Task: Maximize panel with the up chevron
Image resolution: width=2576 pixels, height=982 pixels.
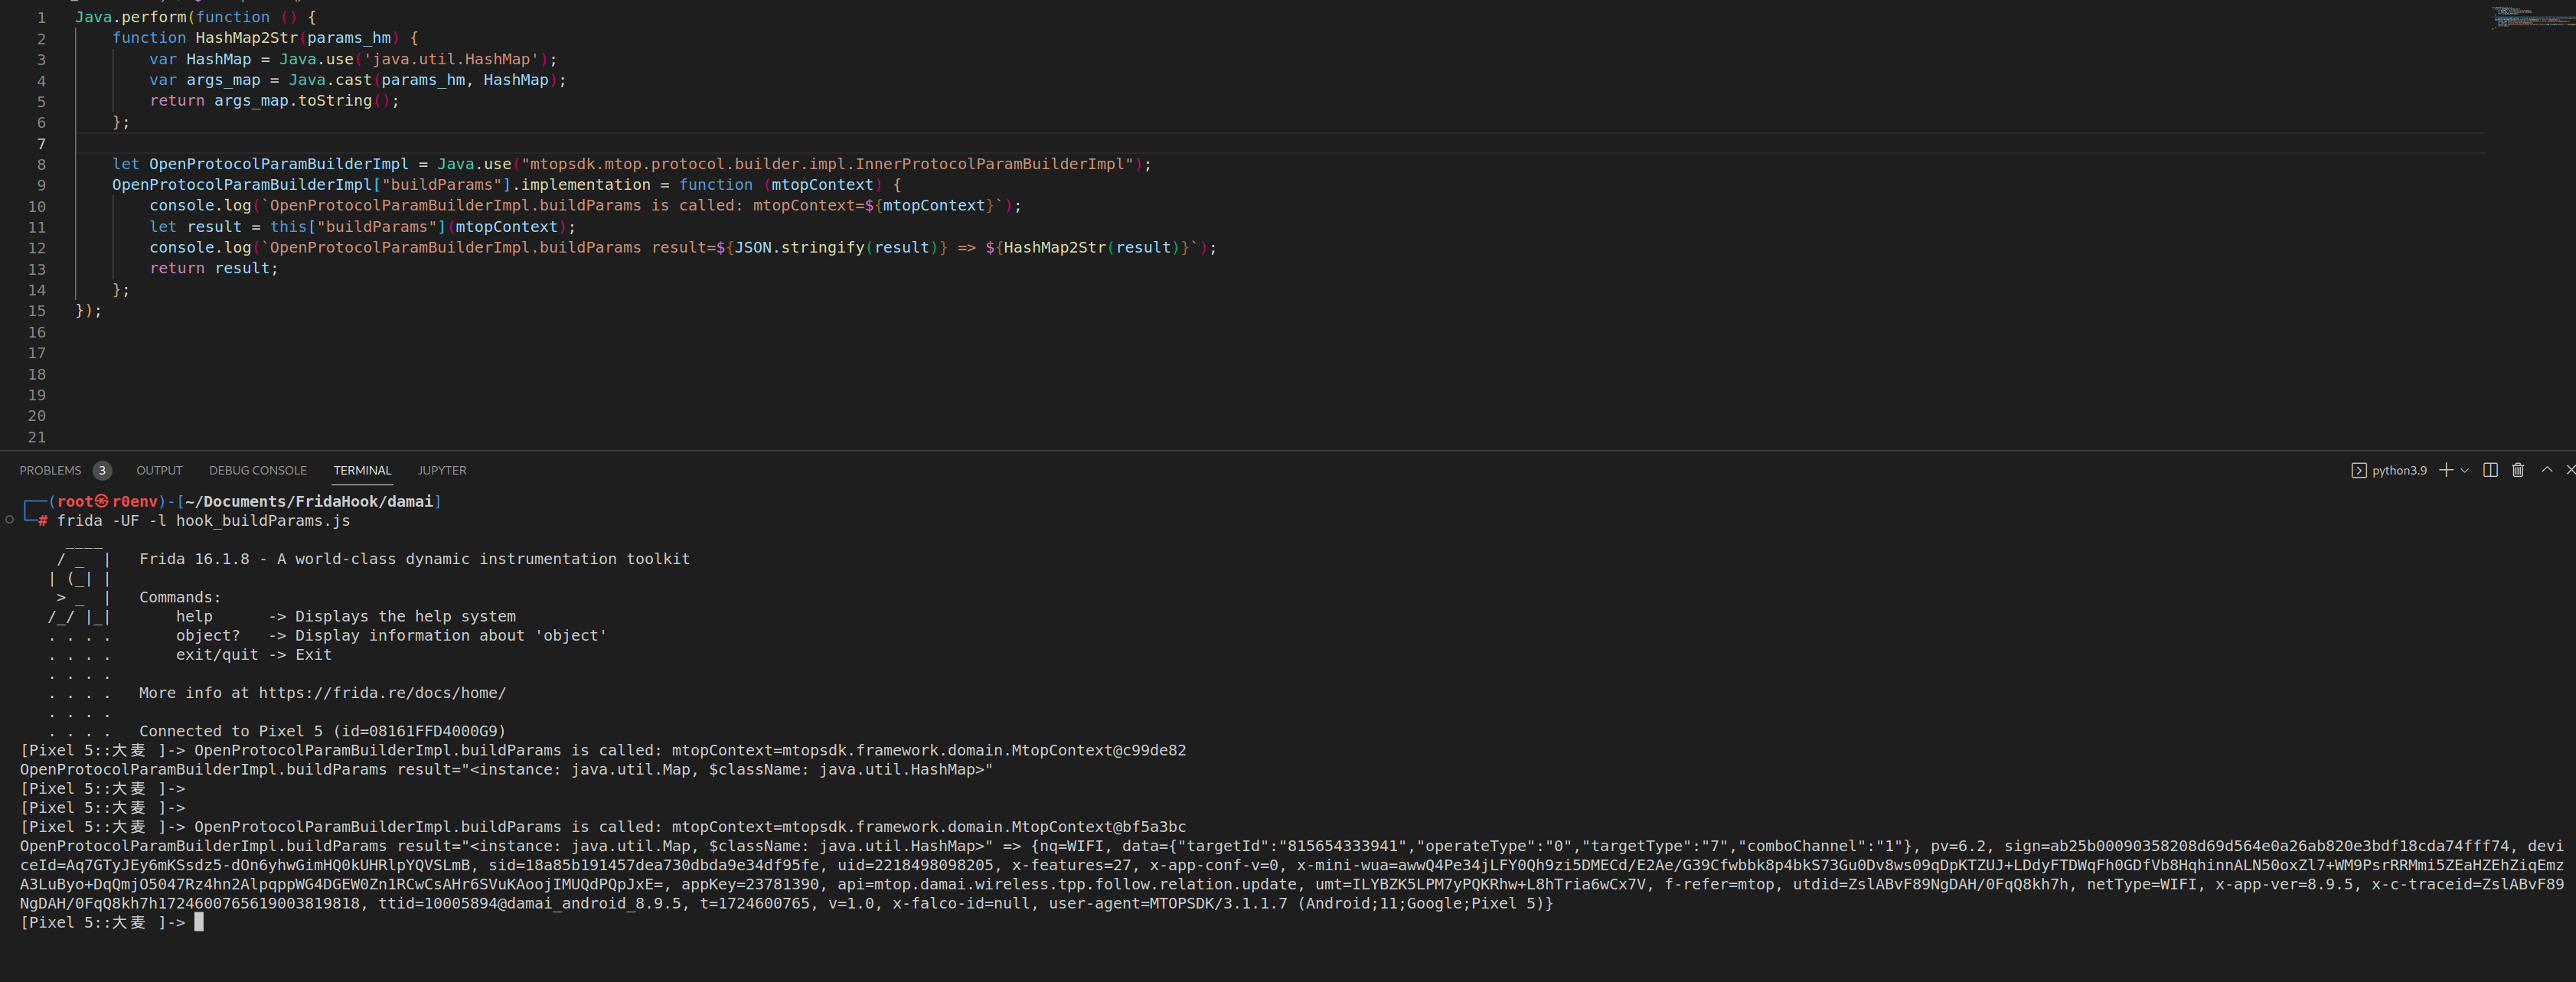Action: point(2546,470)
